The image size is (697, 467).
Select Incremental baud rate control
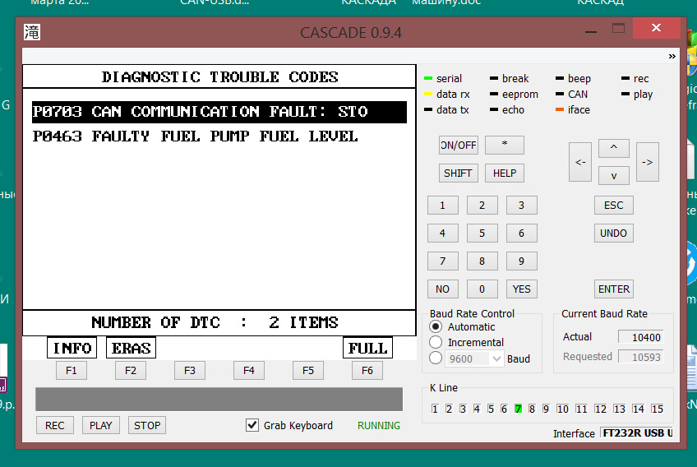436,342
